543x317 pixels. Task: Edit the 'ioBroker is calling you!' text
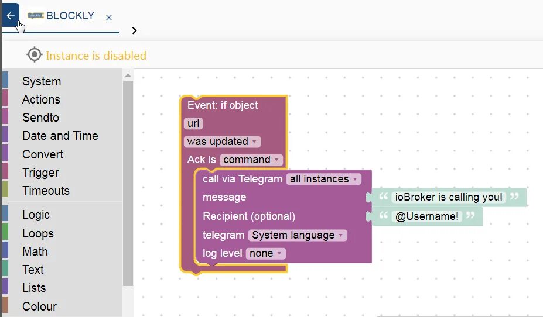(449, 197)
